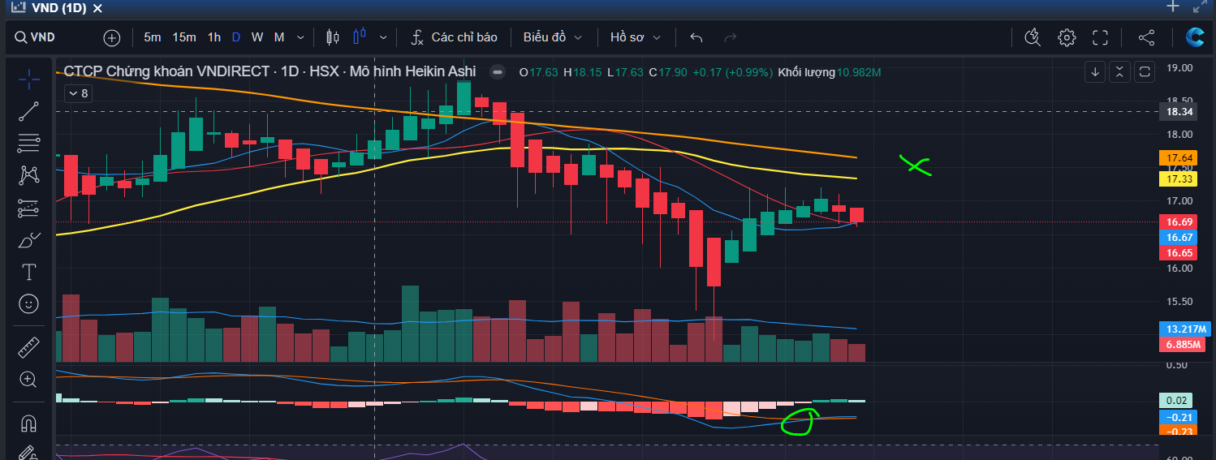This screenshot has height=460, width=1216.
Task: Open the Fibonacci retracement tools
Action: pyautogui.click(x=29, y=143)
